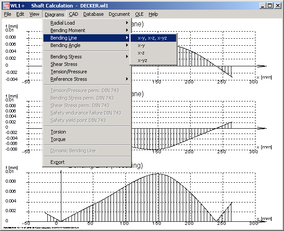Image resolution: width=284 pixels, height=231 pixels.
Task: Open the CAD menu
Action: [73, 14]
